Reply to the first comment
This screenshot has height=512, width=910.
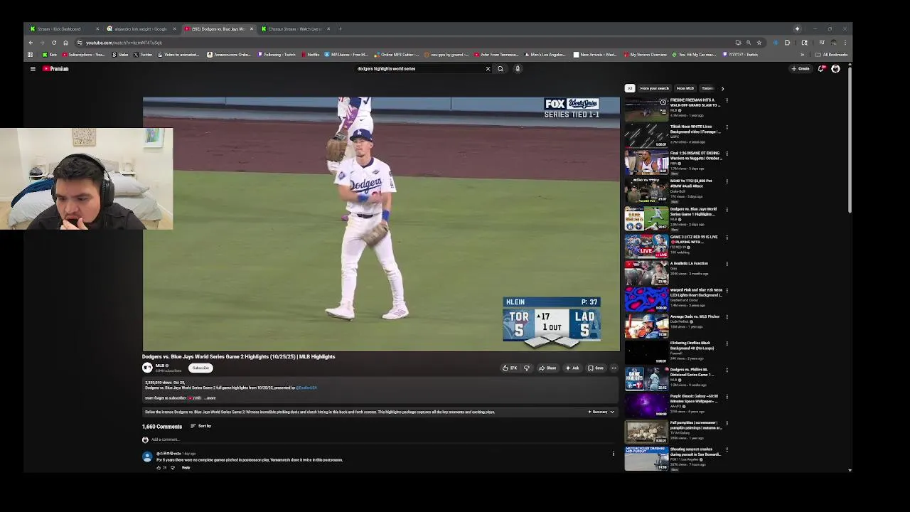point(186,468)
